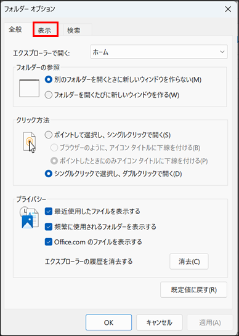Switch to the 検索 tab

click(x=73, y=30)
